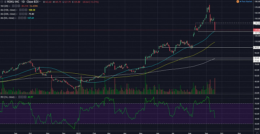The height and width of the screenshot is (134, 260).
Task: Click the white MA 200 value 79.80
Action: tap(31, 14)
